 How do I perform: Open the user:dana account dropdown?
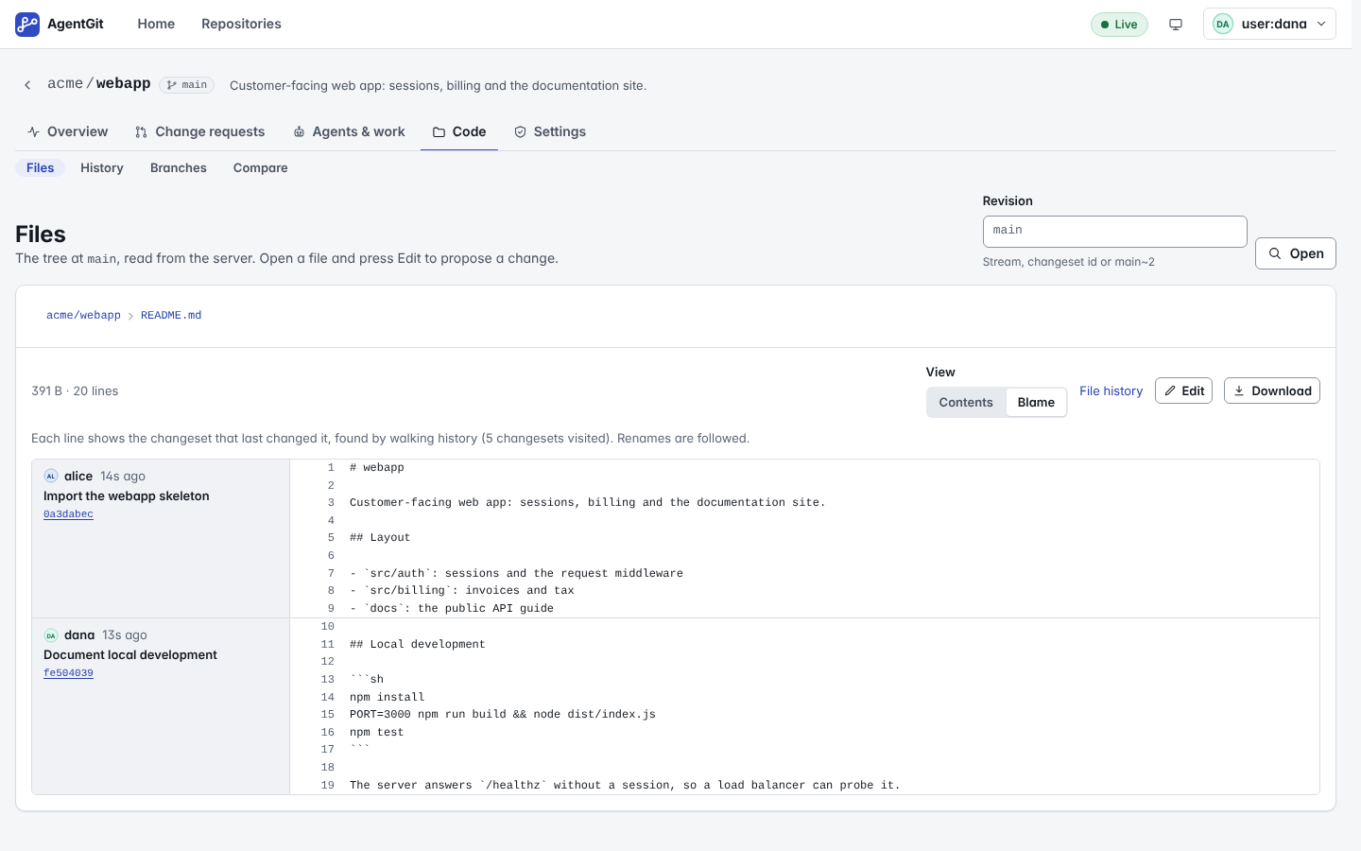(x=1269, y=24)
